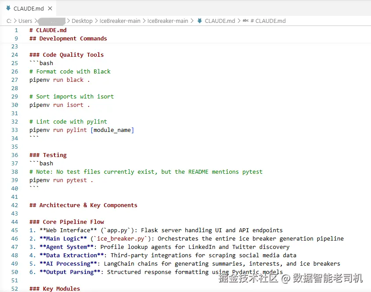Image resolution: width=371 pixels, height=292 pixels.
Task: Click the '**Data Extraction**' list line
Action: pos(163,255)
